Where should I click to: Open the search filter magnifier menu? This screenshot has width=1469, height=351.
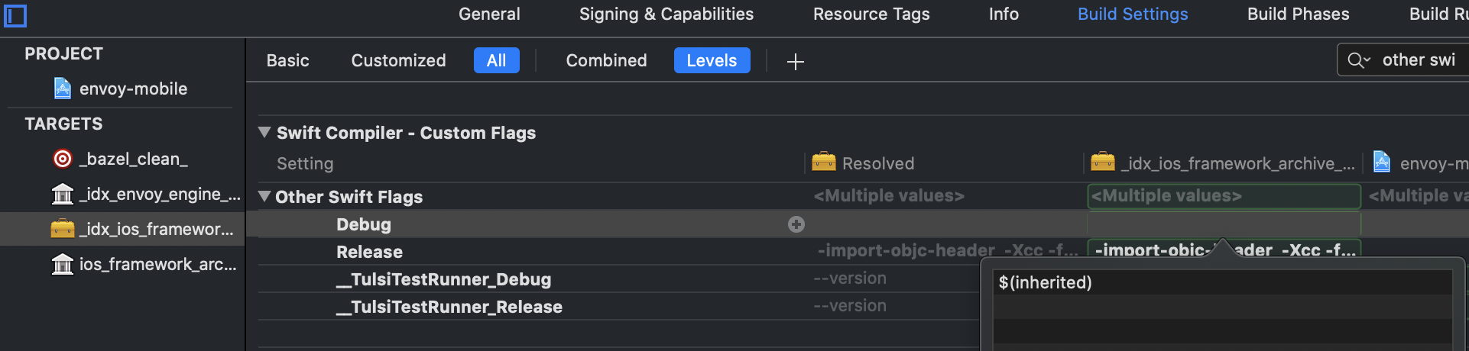coord(1358,60)
